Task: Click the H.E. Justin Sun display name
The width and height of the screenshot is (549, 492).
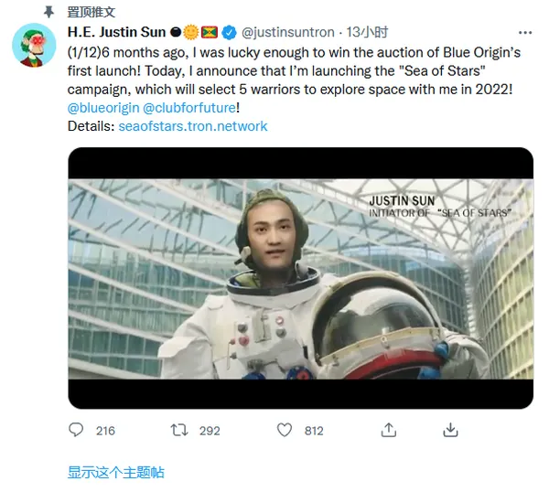Action: point(116,33)
